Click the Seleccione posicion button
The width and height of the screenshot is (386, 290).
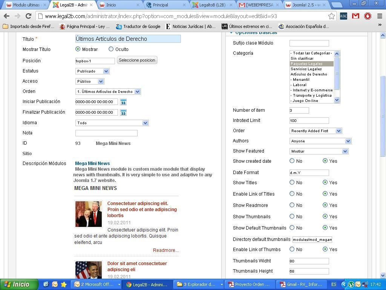click(x=137, y=60)
